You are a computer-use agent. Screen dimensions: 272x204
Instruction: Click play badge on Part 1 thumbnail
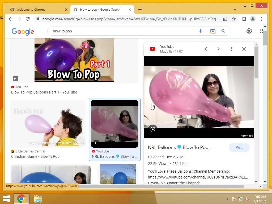[x=15, y=79]
